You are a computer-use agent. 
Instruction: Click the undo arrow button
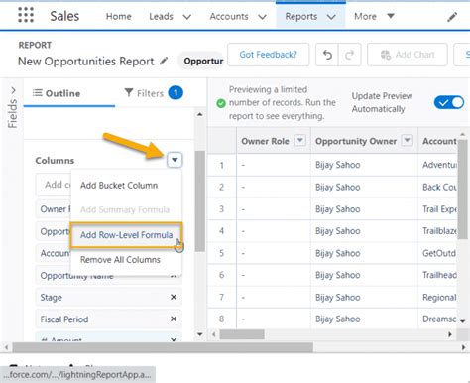click(327, 55)
